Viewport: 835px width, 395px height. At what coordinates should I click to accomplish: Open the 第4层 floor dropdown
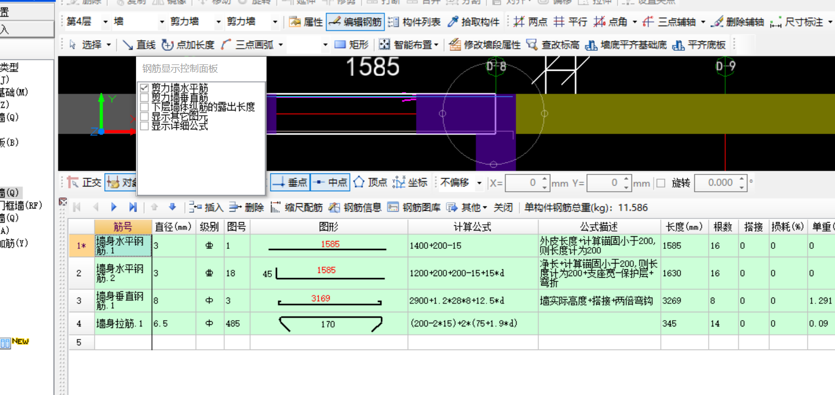105,22
